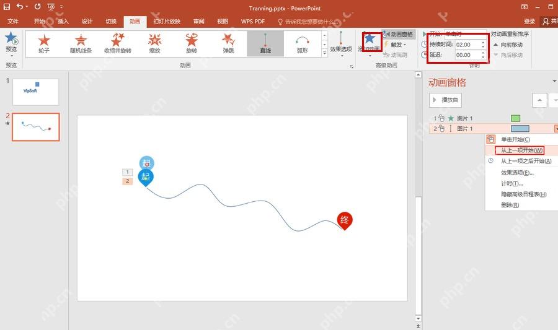558x330 pixels.
Task: Switch to the 设计 design tab
Action: tap(87, 21)
